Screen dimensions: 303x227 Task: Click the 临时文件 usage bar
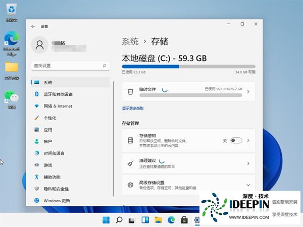tap(191, 95)
